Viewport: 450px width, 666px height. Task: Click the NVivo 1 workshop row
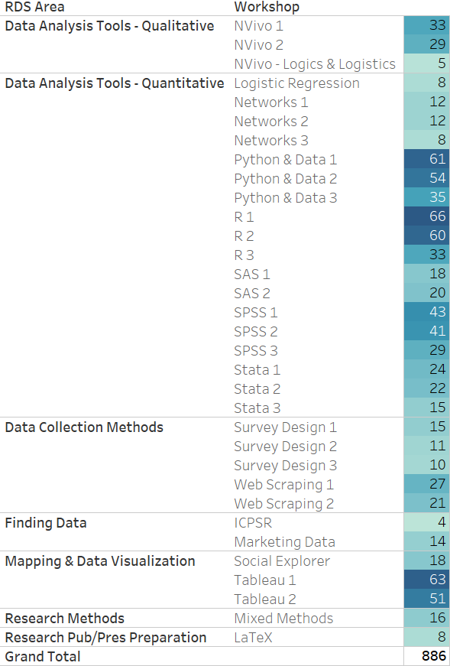coord(258,26)
